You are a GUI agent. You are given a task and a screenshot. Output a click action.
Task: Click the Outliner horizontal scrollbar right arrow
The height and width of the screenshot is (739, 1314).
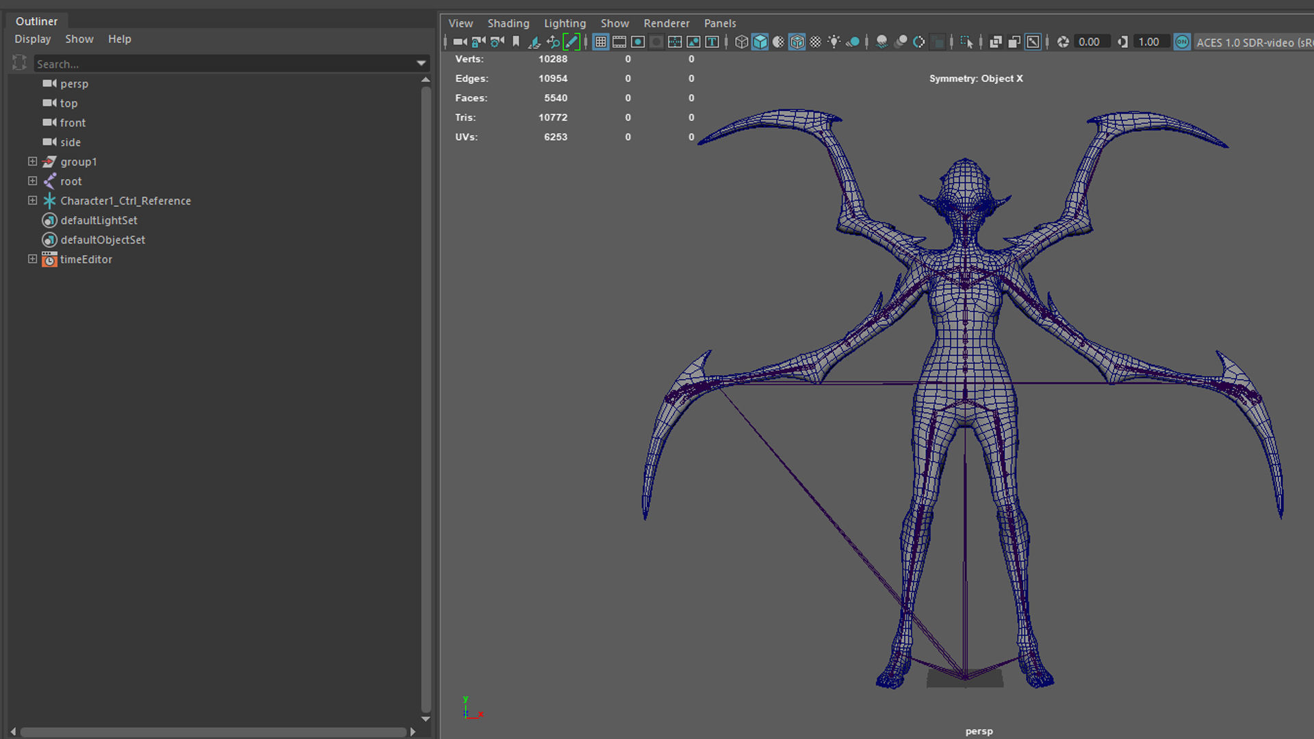click(x=413, y=731)
